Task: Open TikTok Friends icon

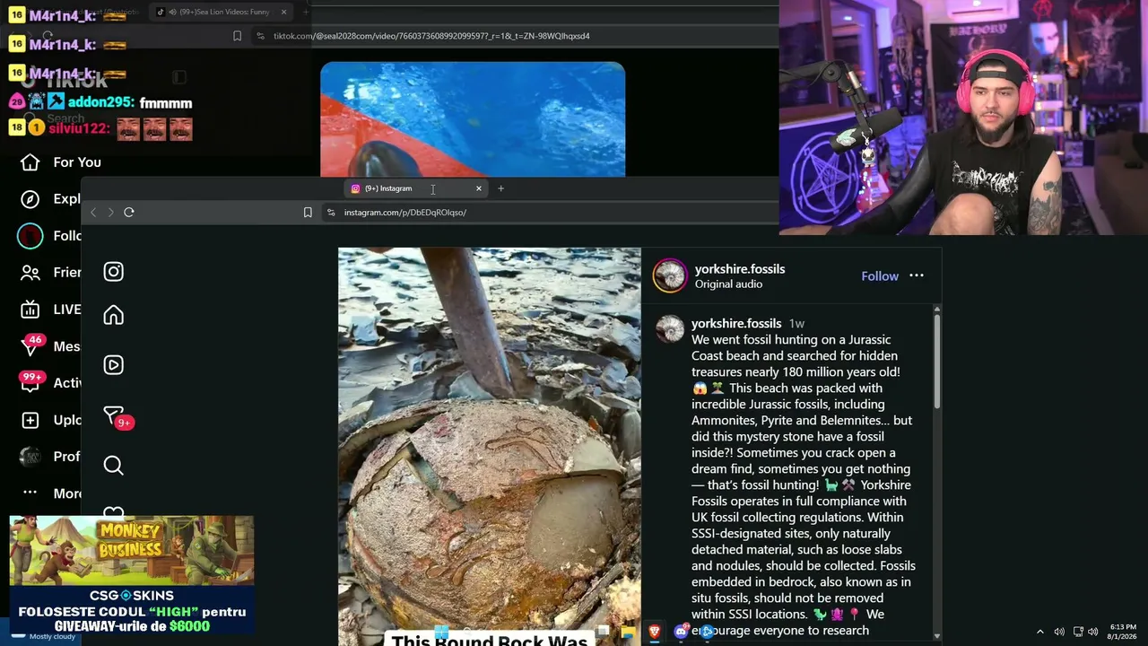Action: 30,273
